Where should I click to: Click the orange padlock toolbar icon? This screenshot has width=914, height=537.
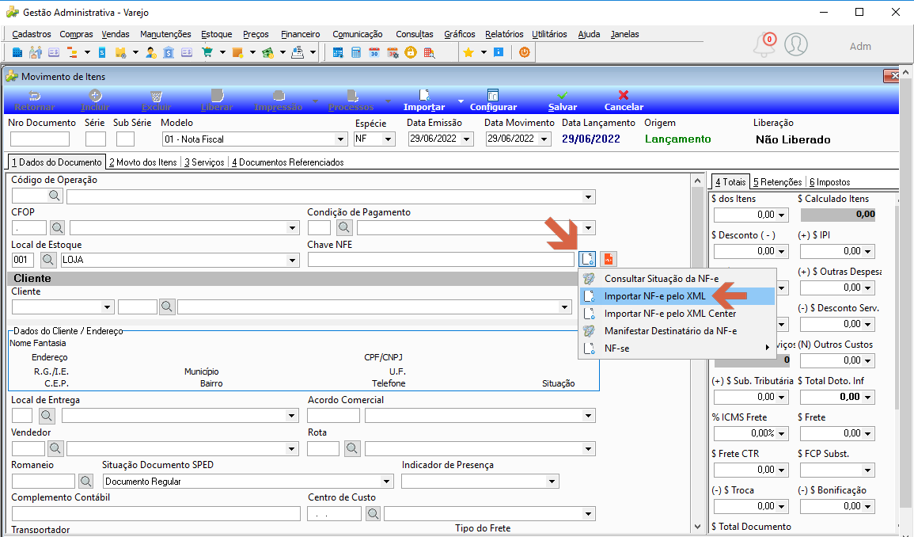tap(411, 52)
